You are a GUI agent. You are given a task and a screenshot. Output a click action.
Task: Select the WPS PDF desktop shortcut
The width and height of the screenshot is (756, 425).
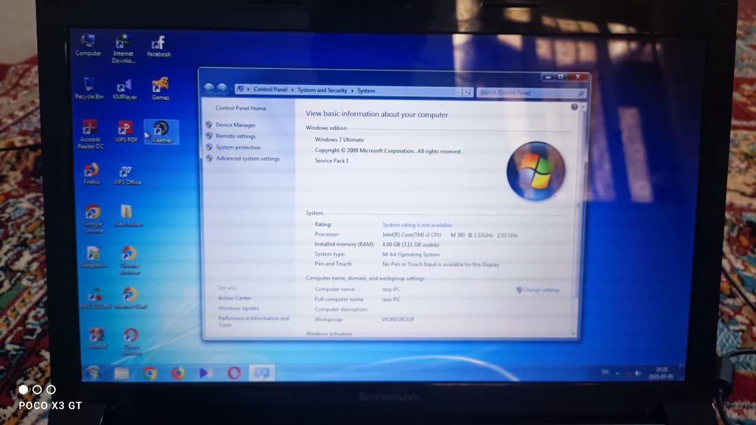126,132
